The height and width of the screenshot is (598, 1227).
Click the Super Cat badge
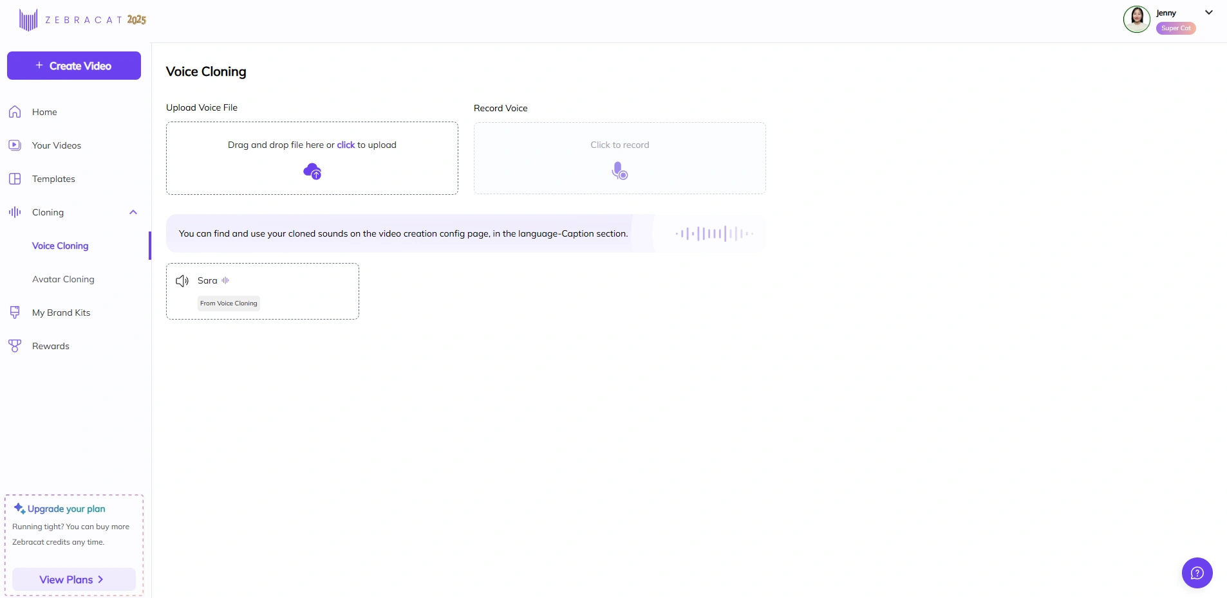click(x=1176, y=28)
